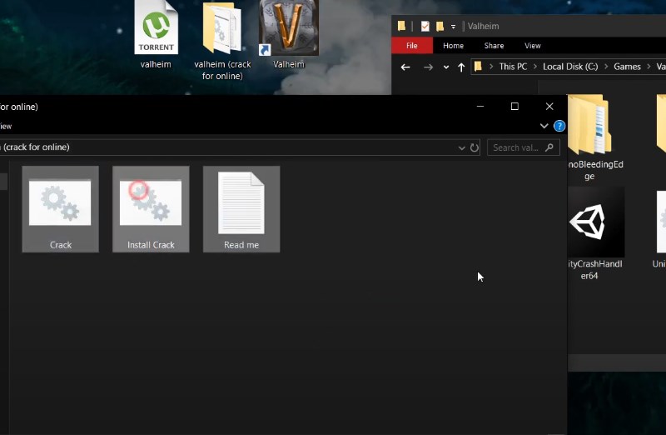
Task: Expand the ribbon with the chevron
Action: click(x=544, y=126)
